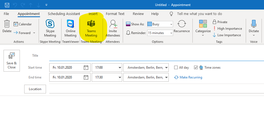Screen dimensions: 264x140
Task: Click the Recurrence button
Action: pos(182,26)
